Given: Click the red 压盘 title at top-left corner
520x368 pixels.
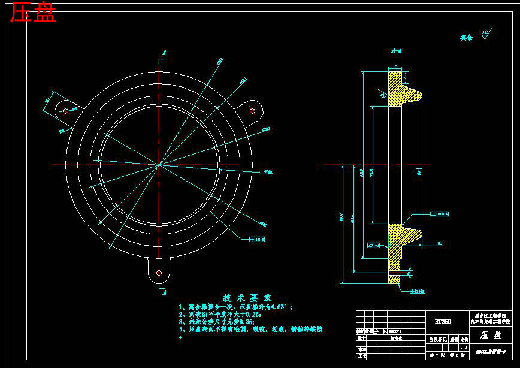Looking at the screenshot, I should 33,12.
